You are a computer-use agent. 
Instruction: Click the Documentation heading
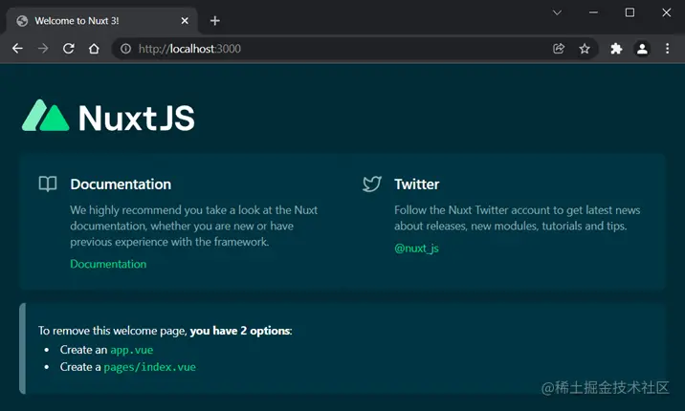121,184
